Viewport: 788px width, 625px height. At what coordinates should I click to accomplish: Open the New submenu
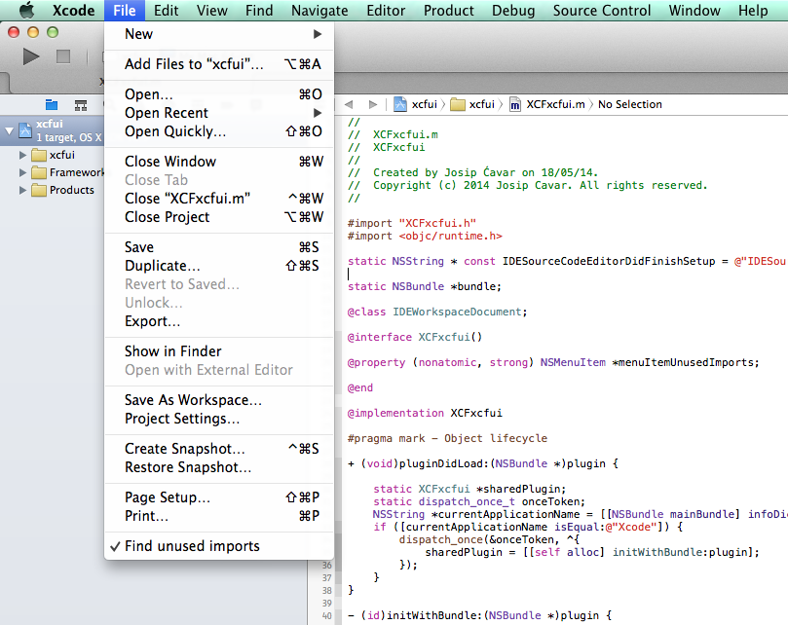(218, 34)
